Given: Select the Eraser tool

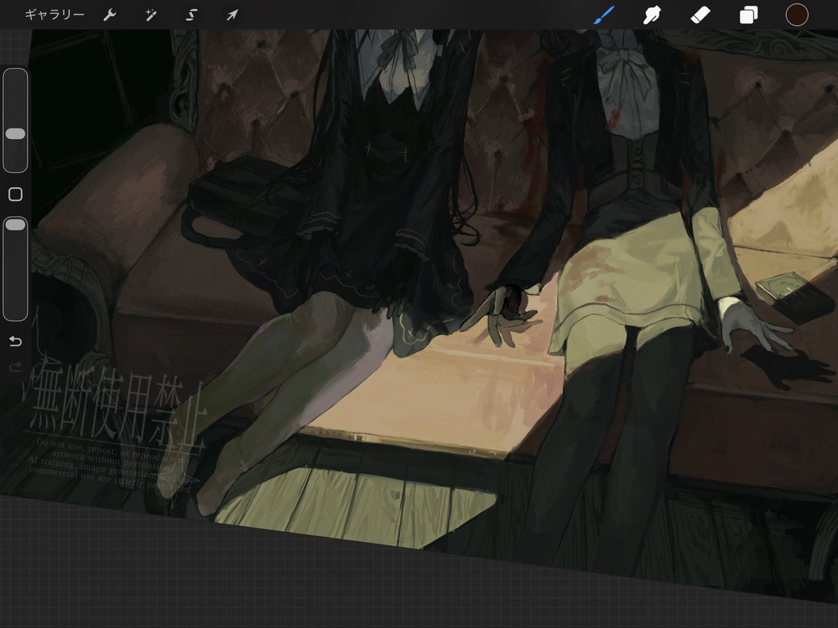Looking at the screenshot, I should (700, 15).
